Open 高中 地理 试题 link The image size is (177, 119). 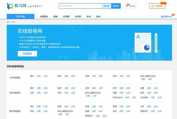pyautogui.click(x=94, y=111)
